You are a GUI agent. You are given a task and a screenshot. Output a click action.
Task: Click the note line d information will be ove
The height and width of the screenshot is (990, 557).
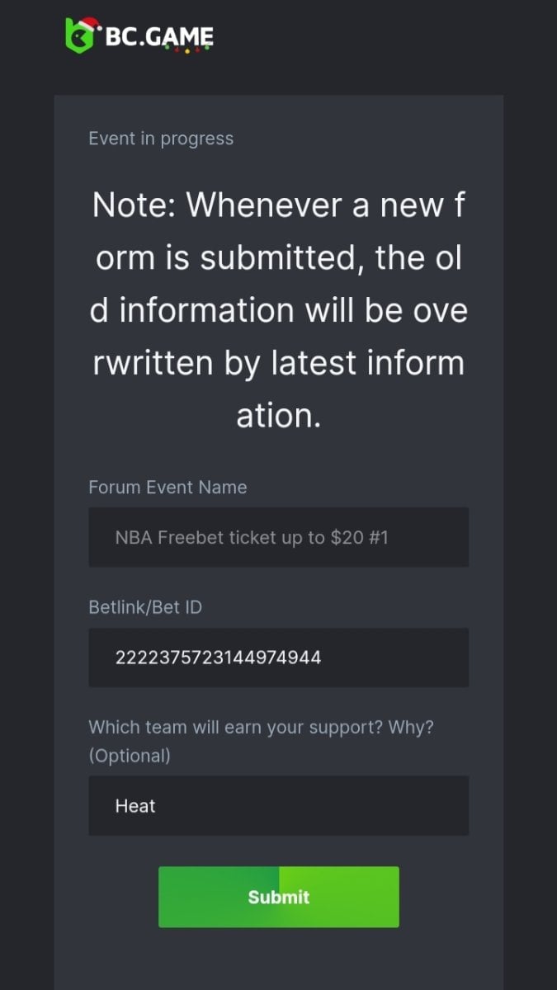278,310
